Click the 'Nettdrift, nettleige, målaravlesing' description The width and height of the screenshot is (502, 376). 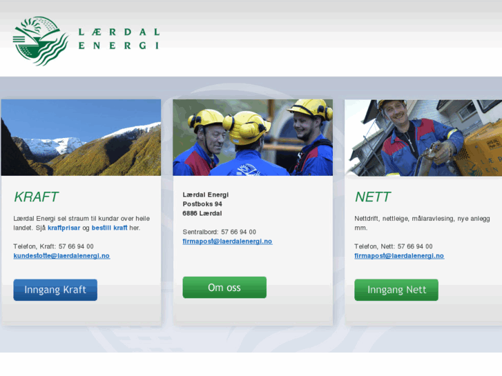click(422, 223)
